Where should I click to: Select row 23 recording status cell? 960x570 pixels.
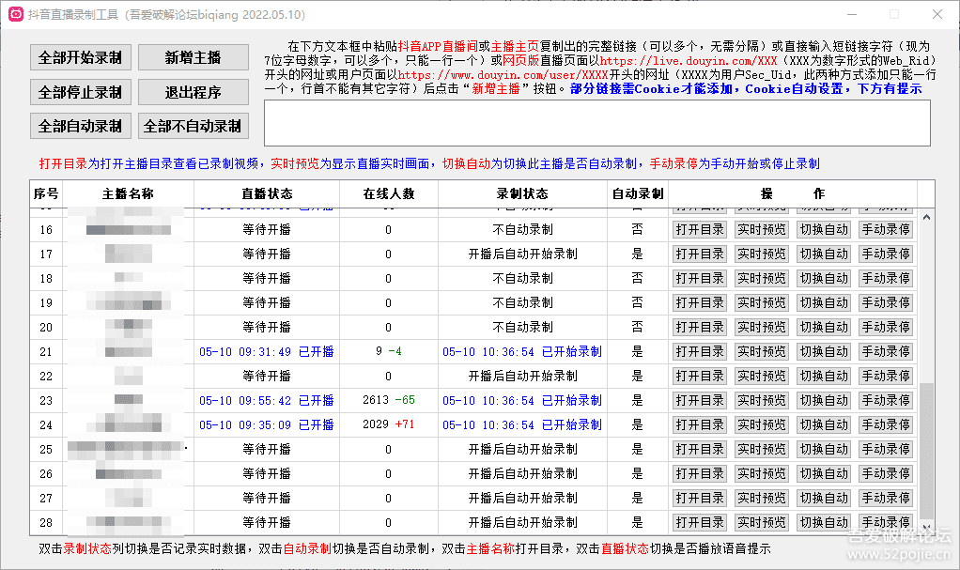coord(522,400)
